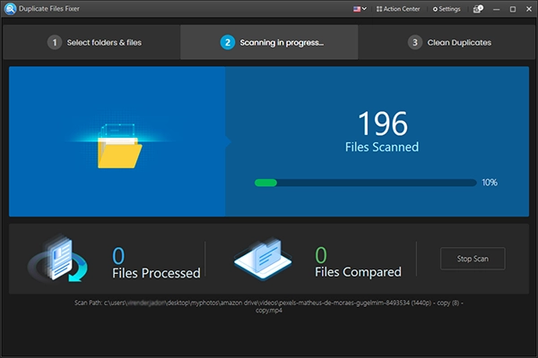This screenshot has height=358, width=538.
Task: Click the step 3 number badge
Action: tap(415, 42)
